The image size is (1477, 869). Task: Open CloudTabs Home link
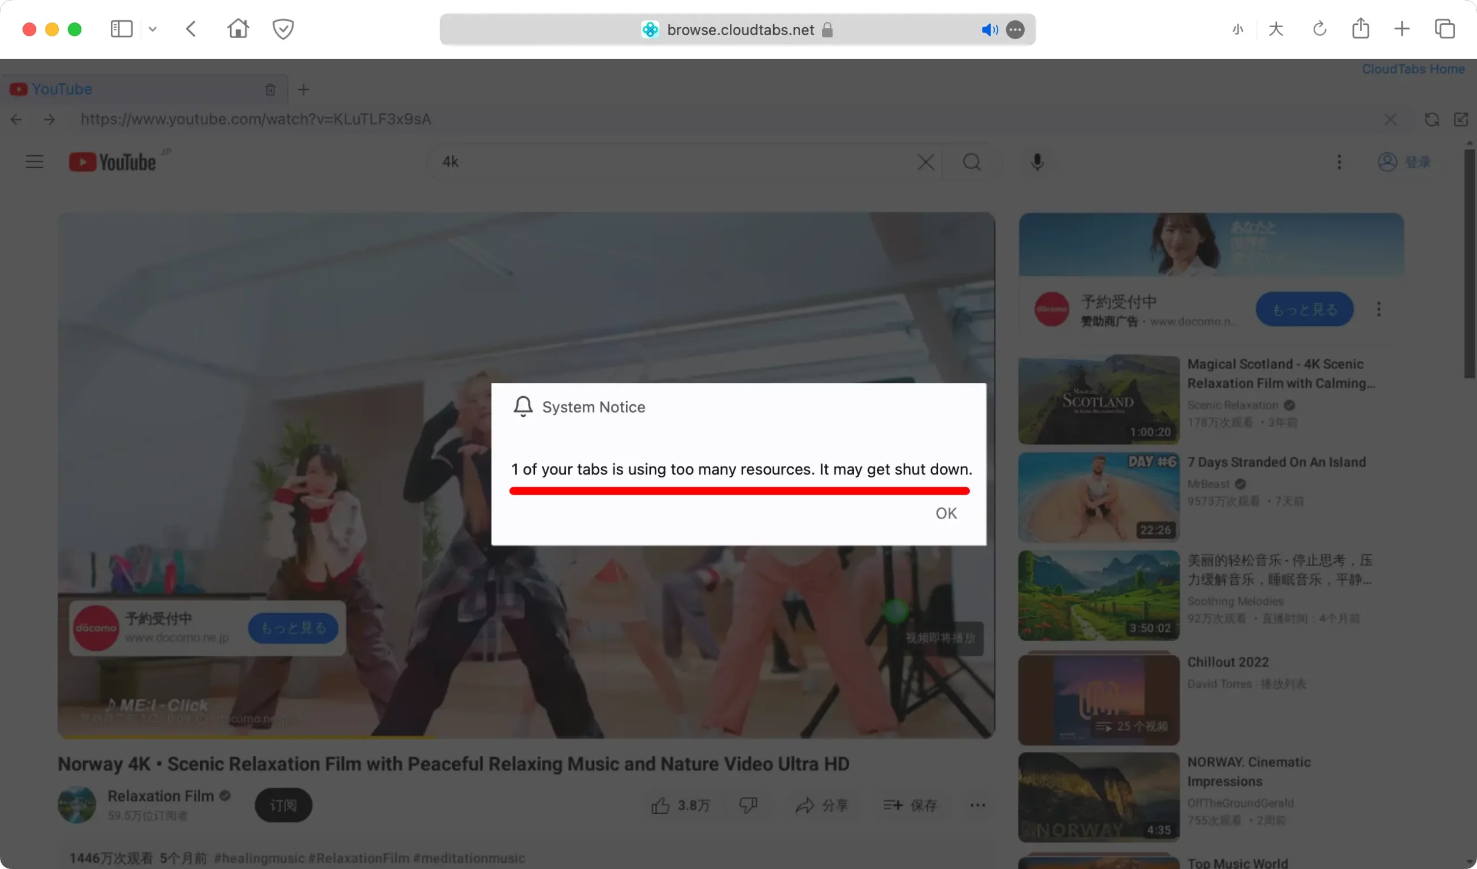coord(1413,69)
